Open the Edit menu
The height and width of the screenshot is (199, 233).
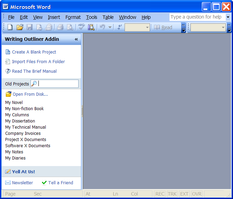[x=24, y=17]
